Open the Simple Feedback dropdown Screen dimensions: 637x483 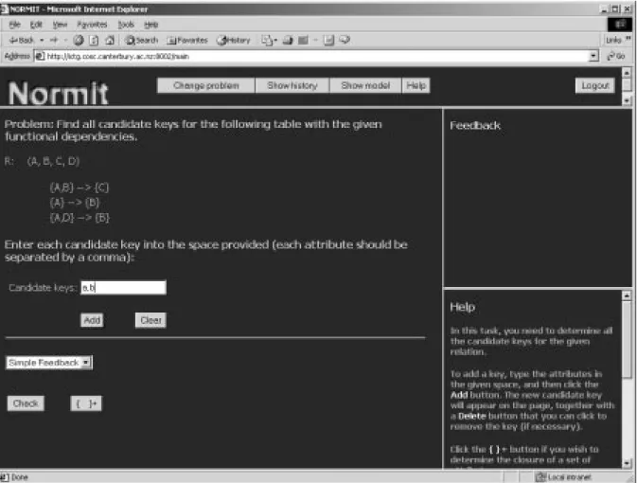coord(49,362)
